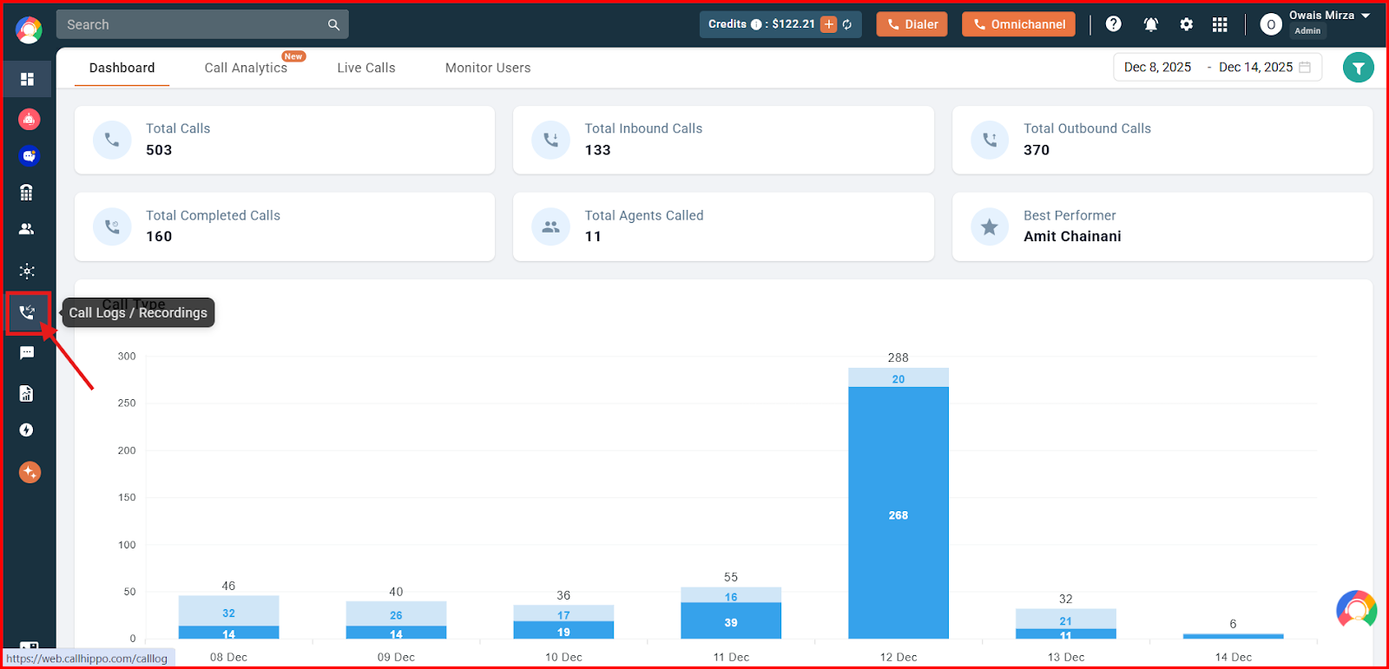Screen dimensions: 1389x669
Task: Open Call Logs / Recordings sidebar icon
Action: pyautogui.click(x=28, y=312)
